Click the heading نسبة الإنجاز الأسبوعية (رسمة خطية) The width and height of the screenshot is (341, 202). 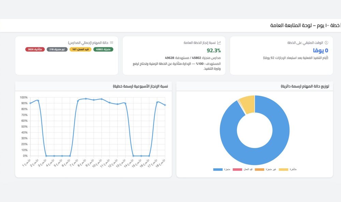140,86
